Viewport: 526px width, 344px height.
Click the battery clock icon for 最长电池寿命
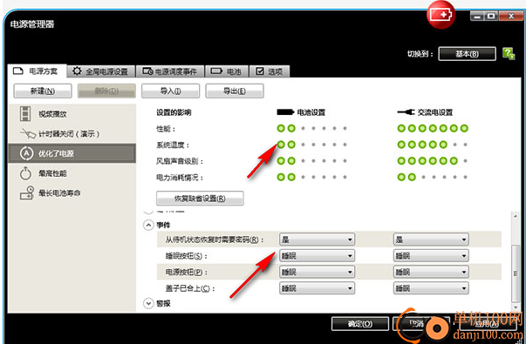[27, 193]
